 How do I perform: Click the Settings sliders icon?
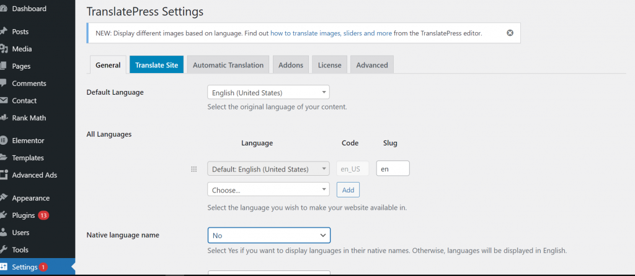[3, 267]
